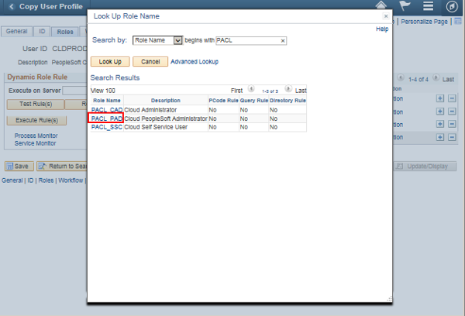Switch to the ID tab
Screen dimensions: 465x316
pos(42,32)
